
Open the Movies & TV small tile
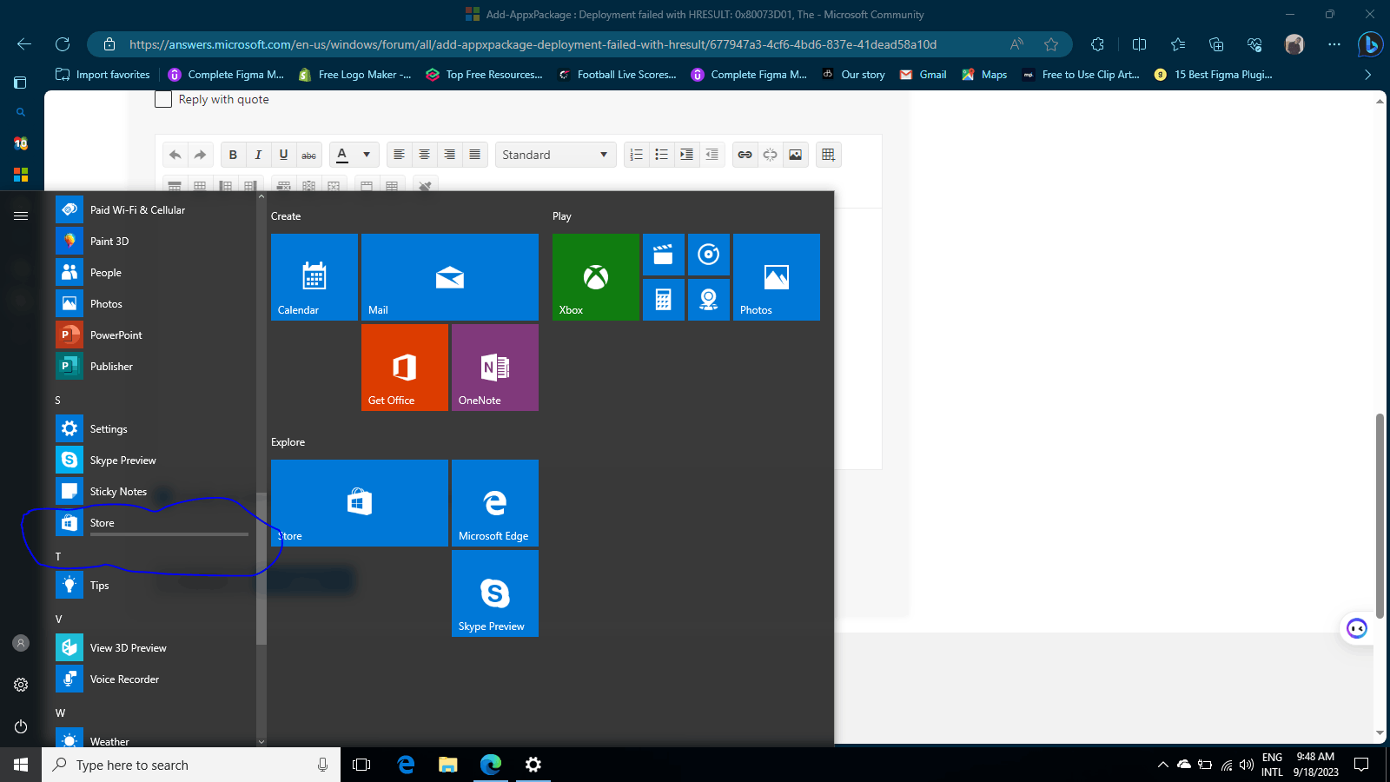coord(664,255)
